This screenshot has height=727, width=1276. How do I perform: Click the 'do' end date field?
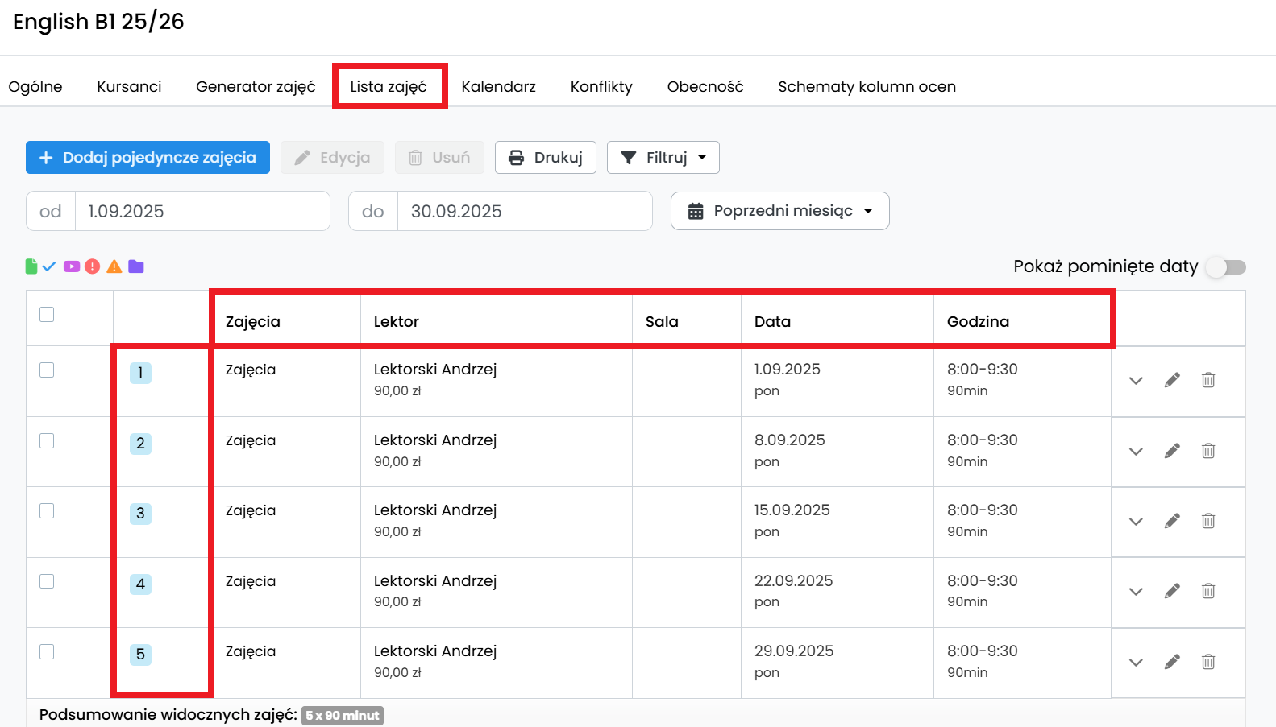pyautogui.click(x=524, y=211)
